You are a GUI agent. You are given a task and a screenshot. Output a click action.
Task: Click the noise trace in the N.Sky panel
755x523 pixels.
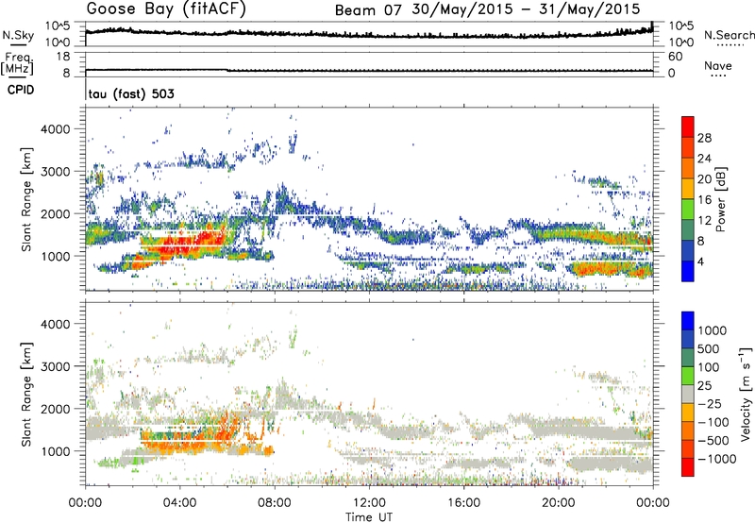point(369,34)
